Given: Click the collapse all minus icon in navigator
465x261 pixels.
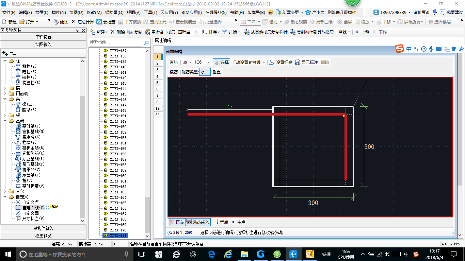Looking at the screenshot, I should point(13,53).
